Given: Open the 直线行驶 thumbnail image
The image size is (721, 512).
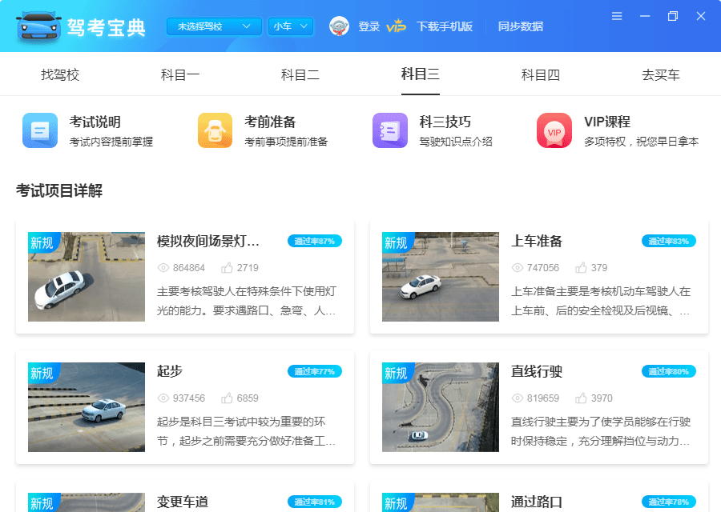Looking at the screenshot, I should coord(441,407).
